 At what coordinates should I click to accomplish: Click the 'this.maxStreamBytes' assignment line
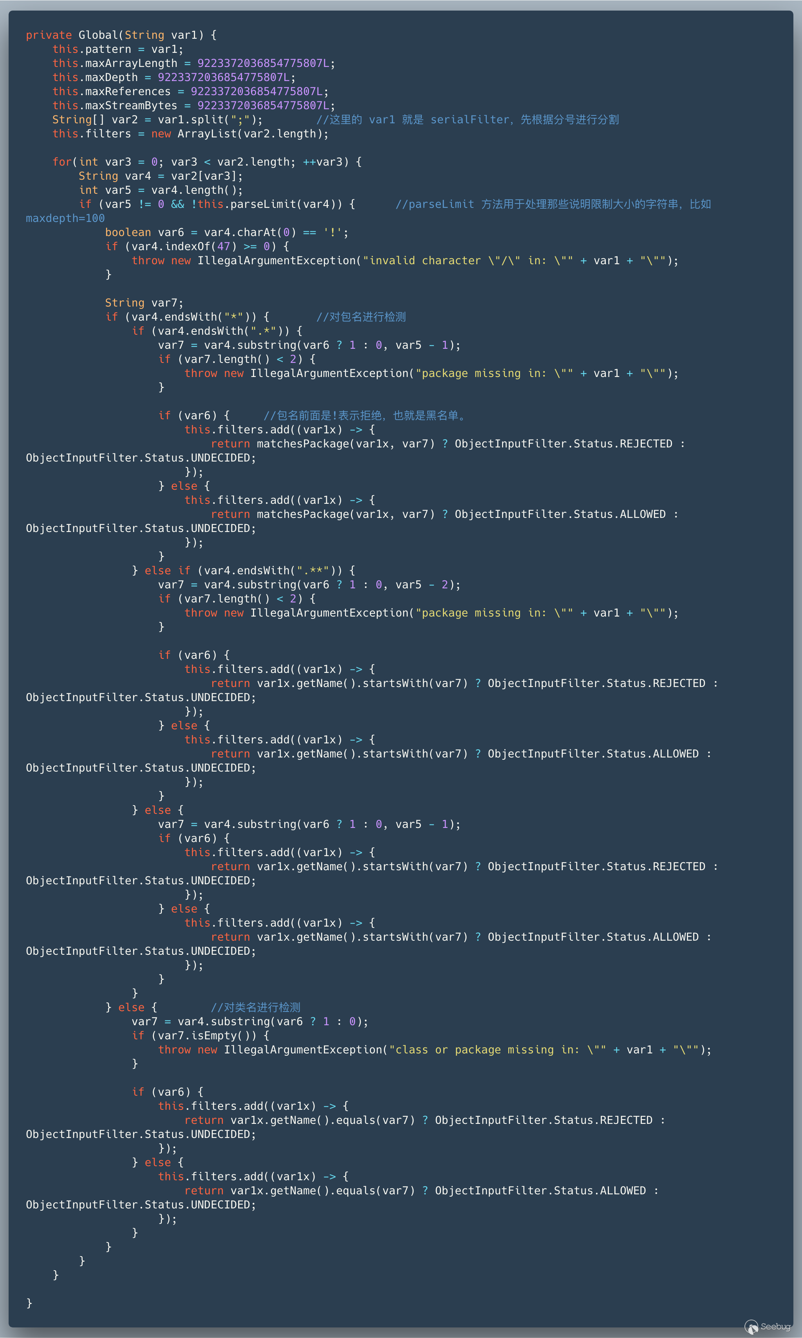point(193,105)
